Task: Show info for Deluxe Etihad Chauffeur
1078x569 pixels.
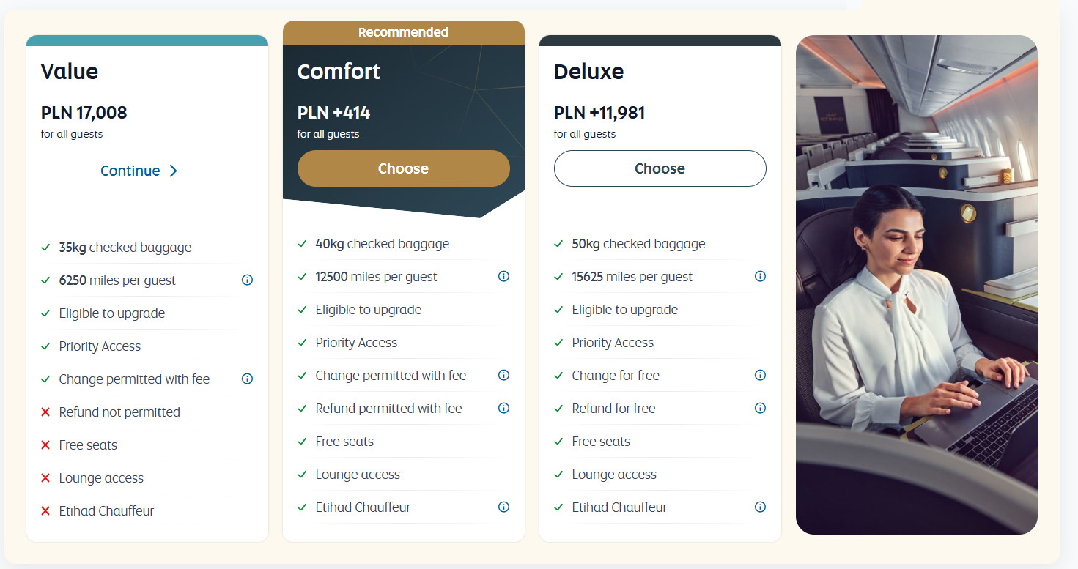Action: pyautogui.click(x=760, y=507)
